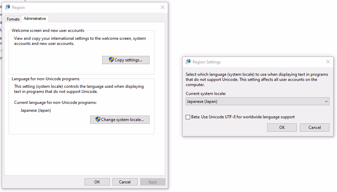Screen dimensions: 337x192
Task: Cancel the Region Settings dialog
Action: [314, 128]
